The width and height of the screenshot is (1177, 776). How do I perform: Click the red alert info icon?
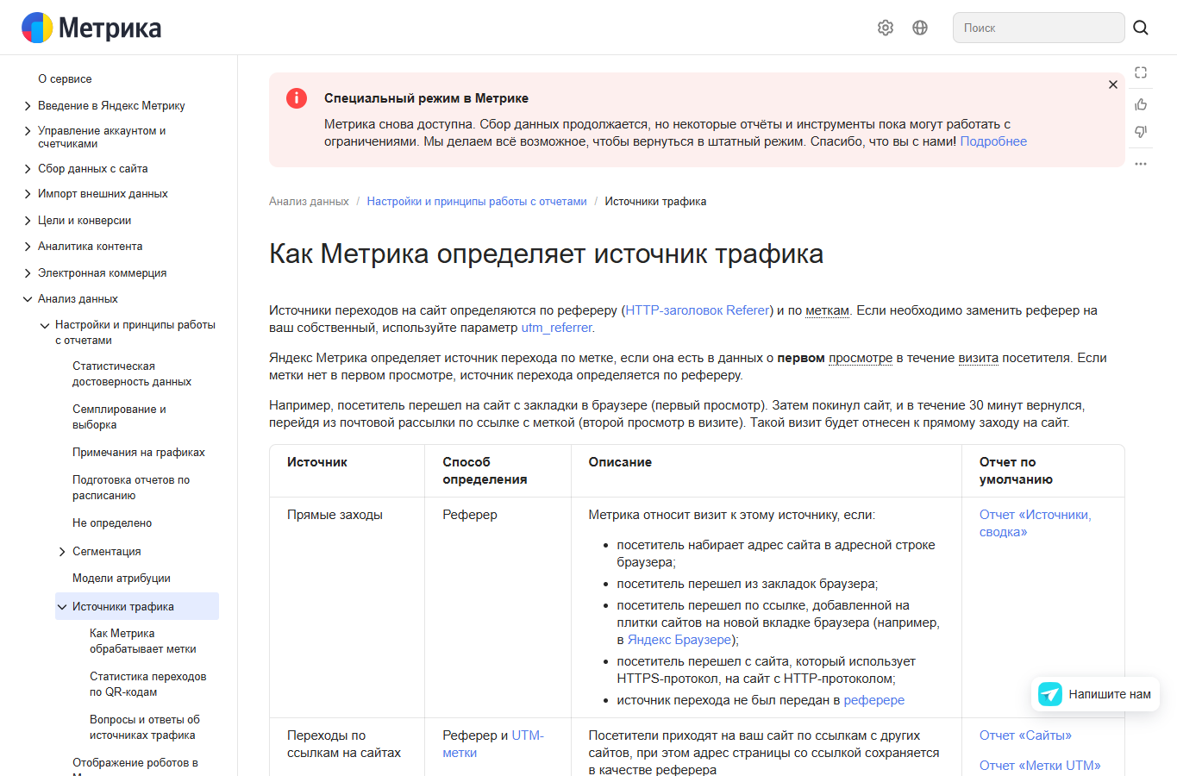[x=297, y=98]
